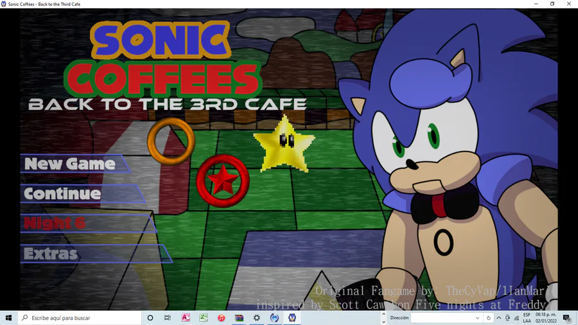Image resolution: width=578 pixels, height=325 pixels.
Task: Click the yellow power star
Action: click(x=285, y=144)
